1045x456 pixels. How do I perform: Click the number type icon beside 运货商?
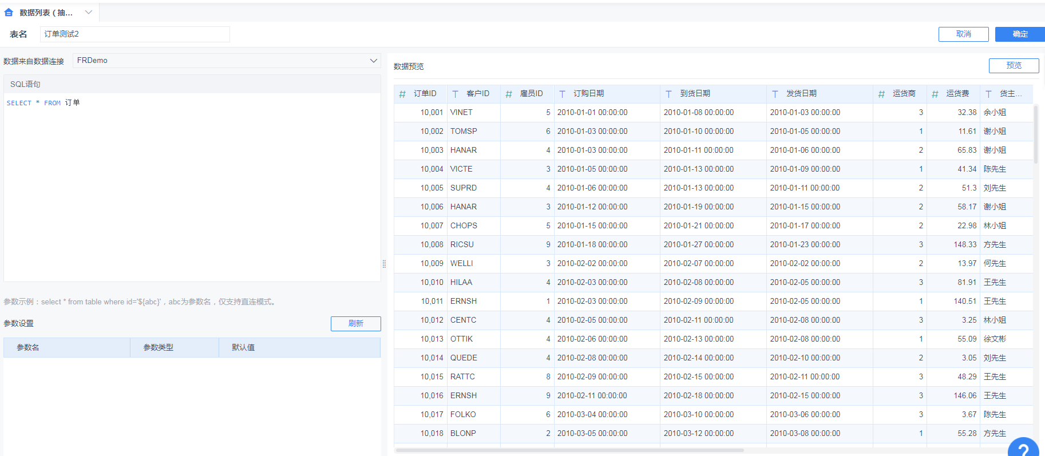point(881,94)
